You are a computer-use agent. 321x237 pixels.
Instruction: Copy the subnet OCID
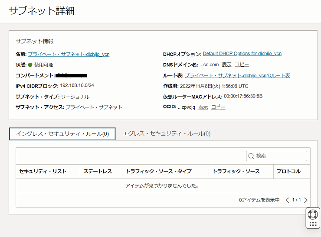218,107
